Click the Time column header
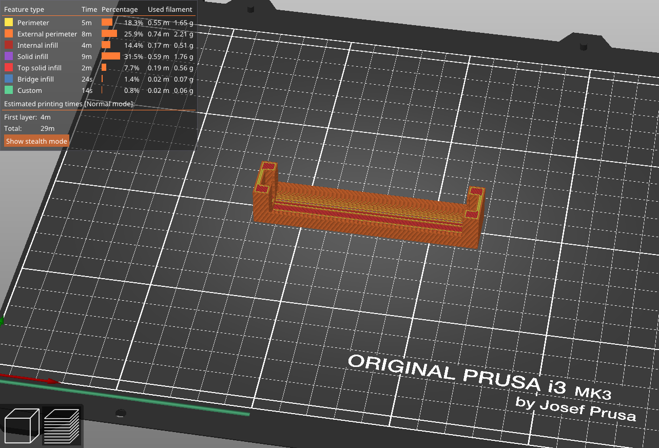Viewport: 659px width, 448px height. pyautogui.click(x=89, y=9)
